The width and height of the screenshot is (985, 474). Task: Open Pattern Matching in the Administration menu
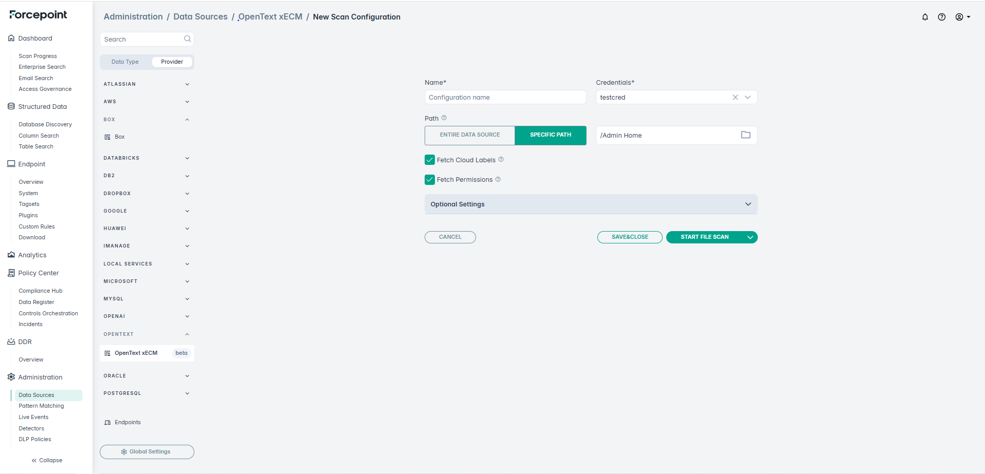point(41,406)
